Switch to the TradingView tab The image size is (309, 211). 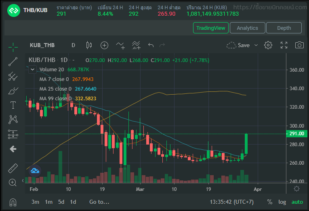(211, 28)
